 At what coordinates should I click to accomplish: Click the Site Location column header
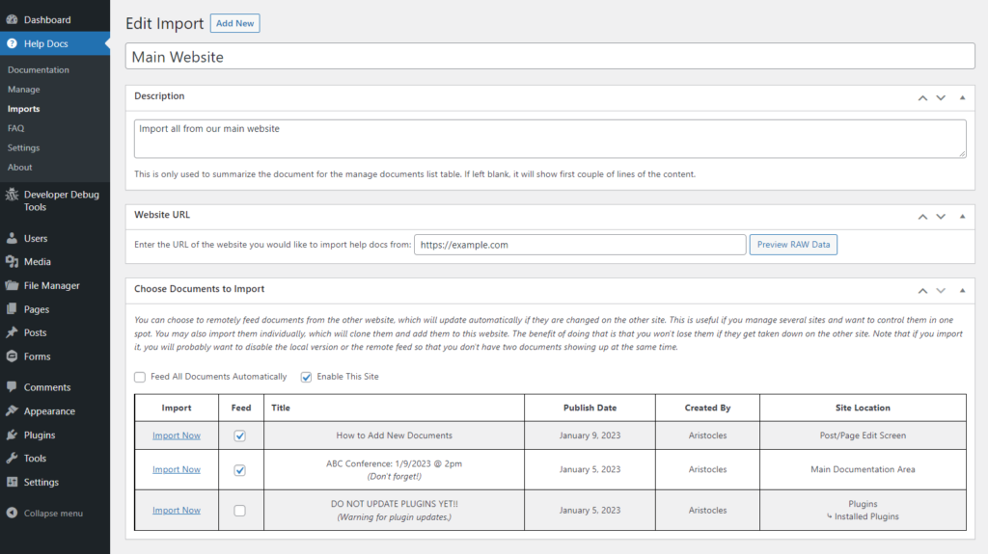[863, 408]
